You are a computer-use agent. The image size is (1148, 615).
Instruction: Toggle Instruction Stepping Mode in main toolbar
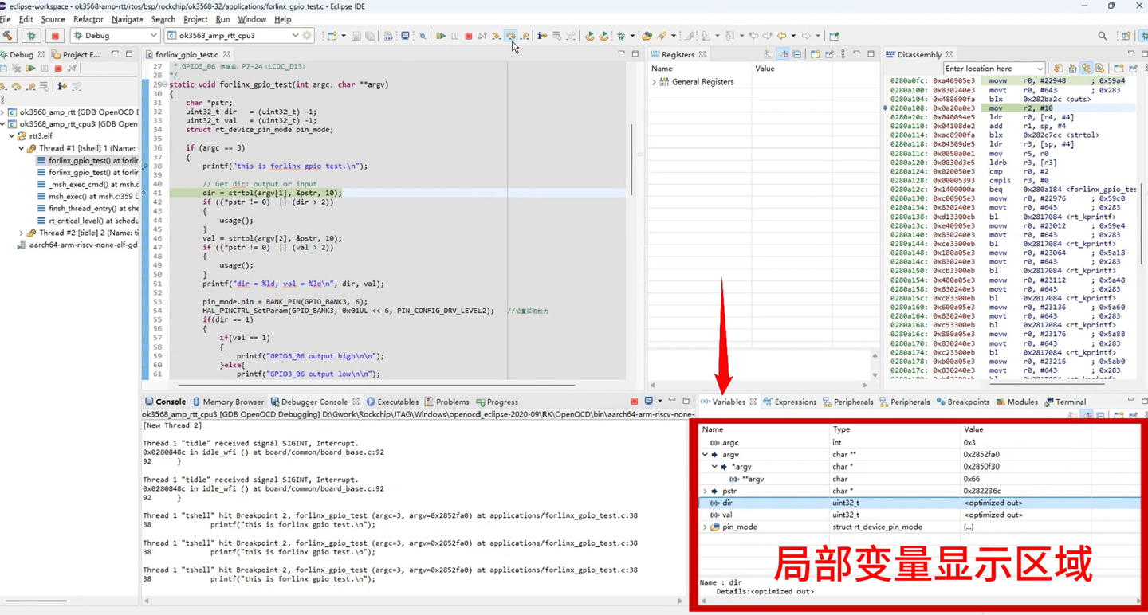542,36
